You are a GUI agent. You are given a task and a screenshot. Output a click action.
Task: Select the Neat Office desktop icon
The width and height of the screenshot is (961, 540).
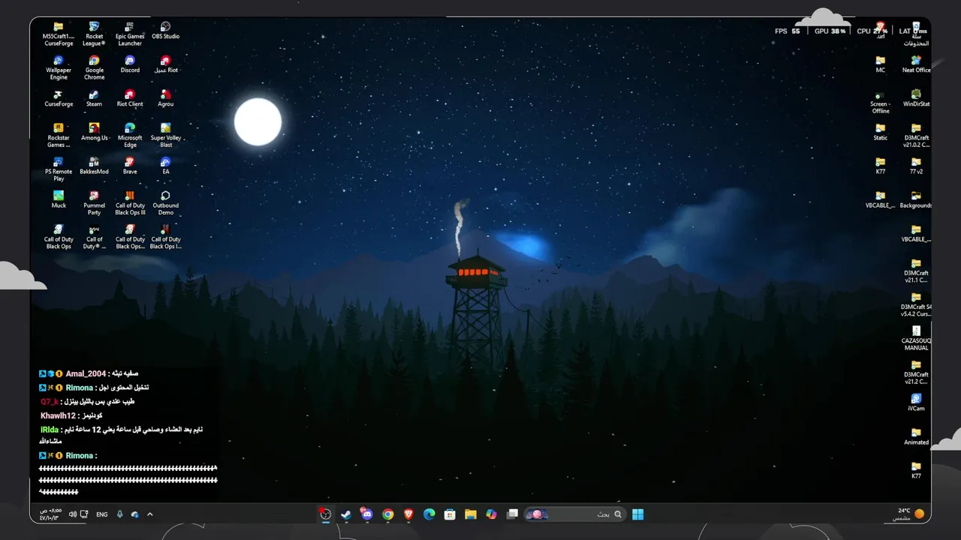click(x=916, y=64)
